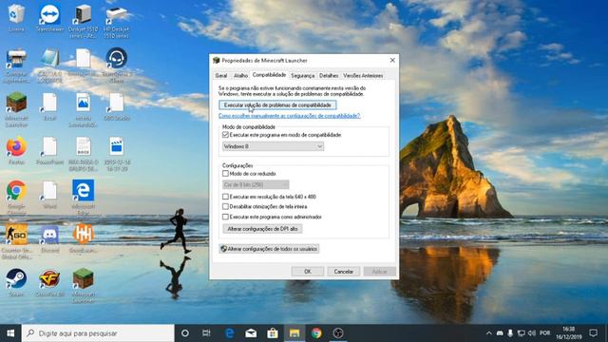Screen dimensions: 608x342
Task: Open the Lixeira recycle bin desktop icon
Action: [16, 17]
